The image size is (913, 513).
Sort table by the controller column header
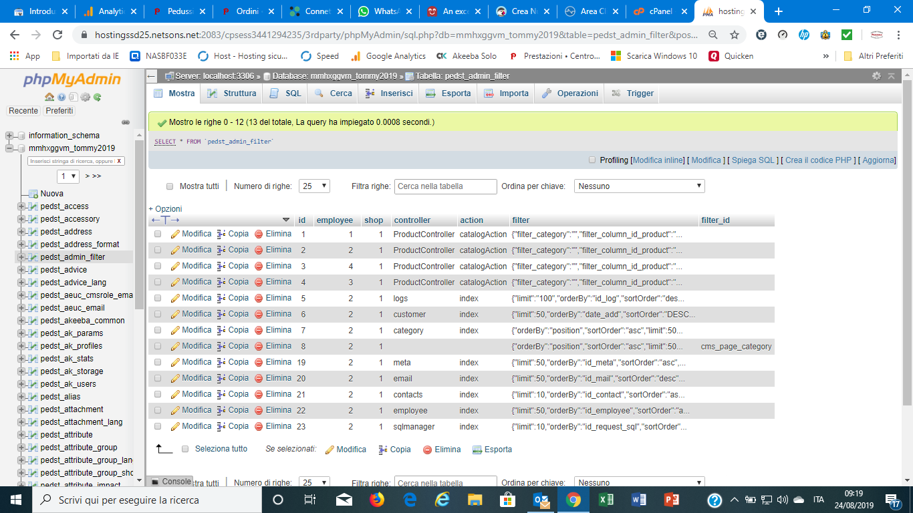[412, 220]
